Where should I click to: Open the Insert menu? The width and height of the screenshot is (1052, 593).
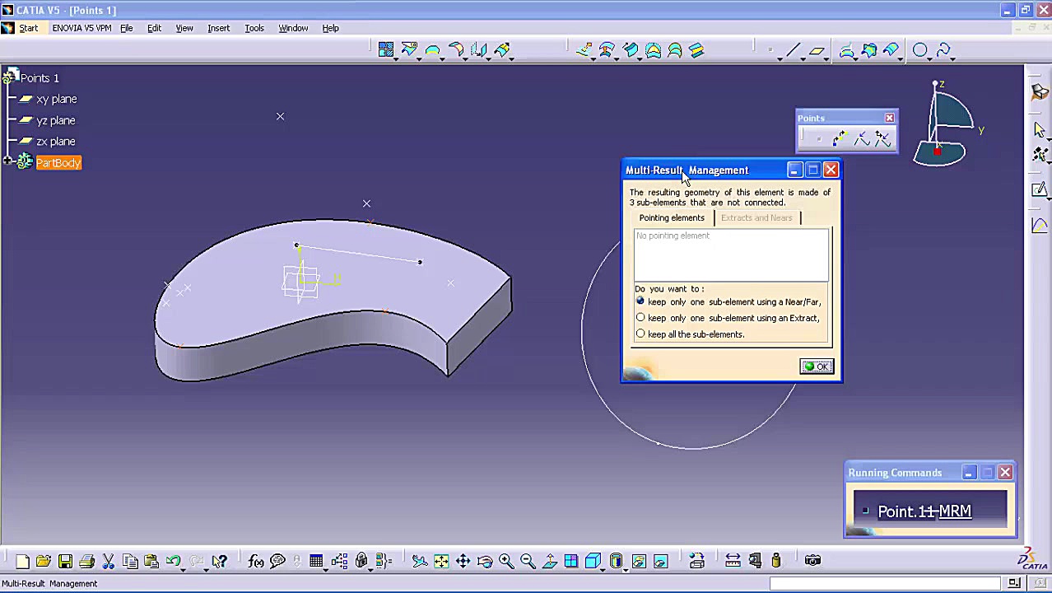218,28
